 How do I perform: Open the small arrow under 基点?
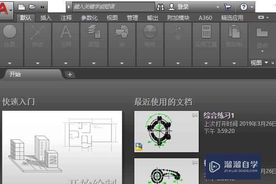click(262, 52)
